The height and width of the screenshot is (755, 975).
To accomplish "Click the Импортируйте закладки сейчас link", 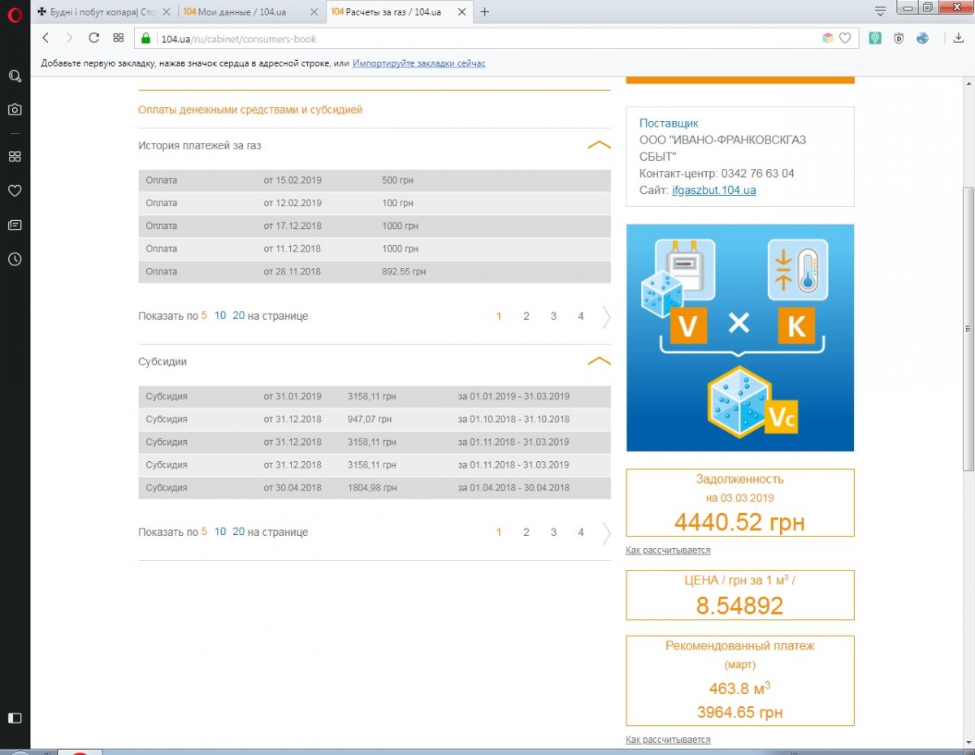I will (x=418, y=63).
